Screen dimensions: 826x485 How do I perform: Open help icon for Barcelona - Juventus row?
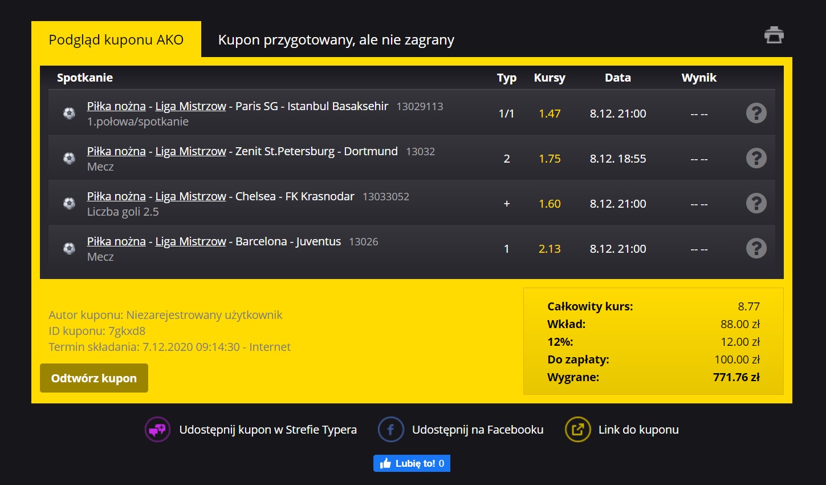click(756, 248)
